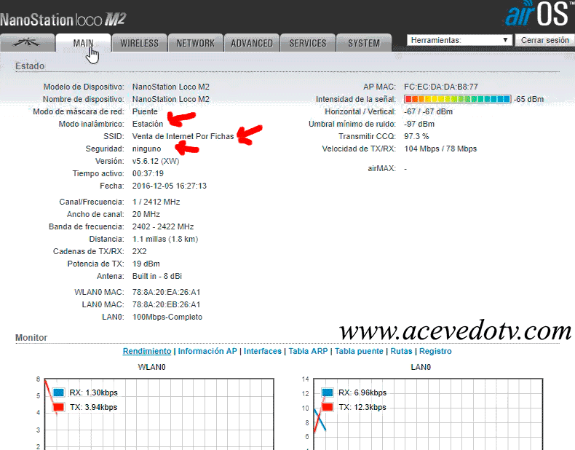Click the LAN0 speed value 100Mbps-Completo
Screen dimensions: 575x450
click(x=167, y=317)
